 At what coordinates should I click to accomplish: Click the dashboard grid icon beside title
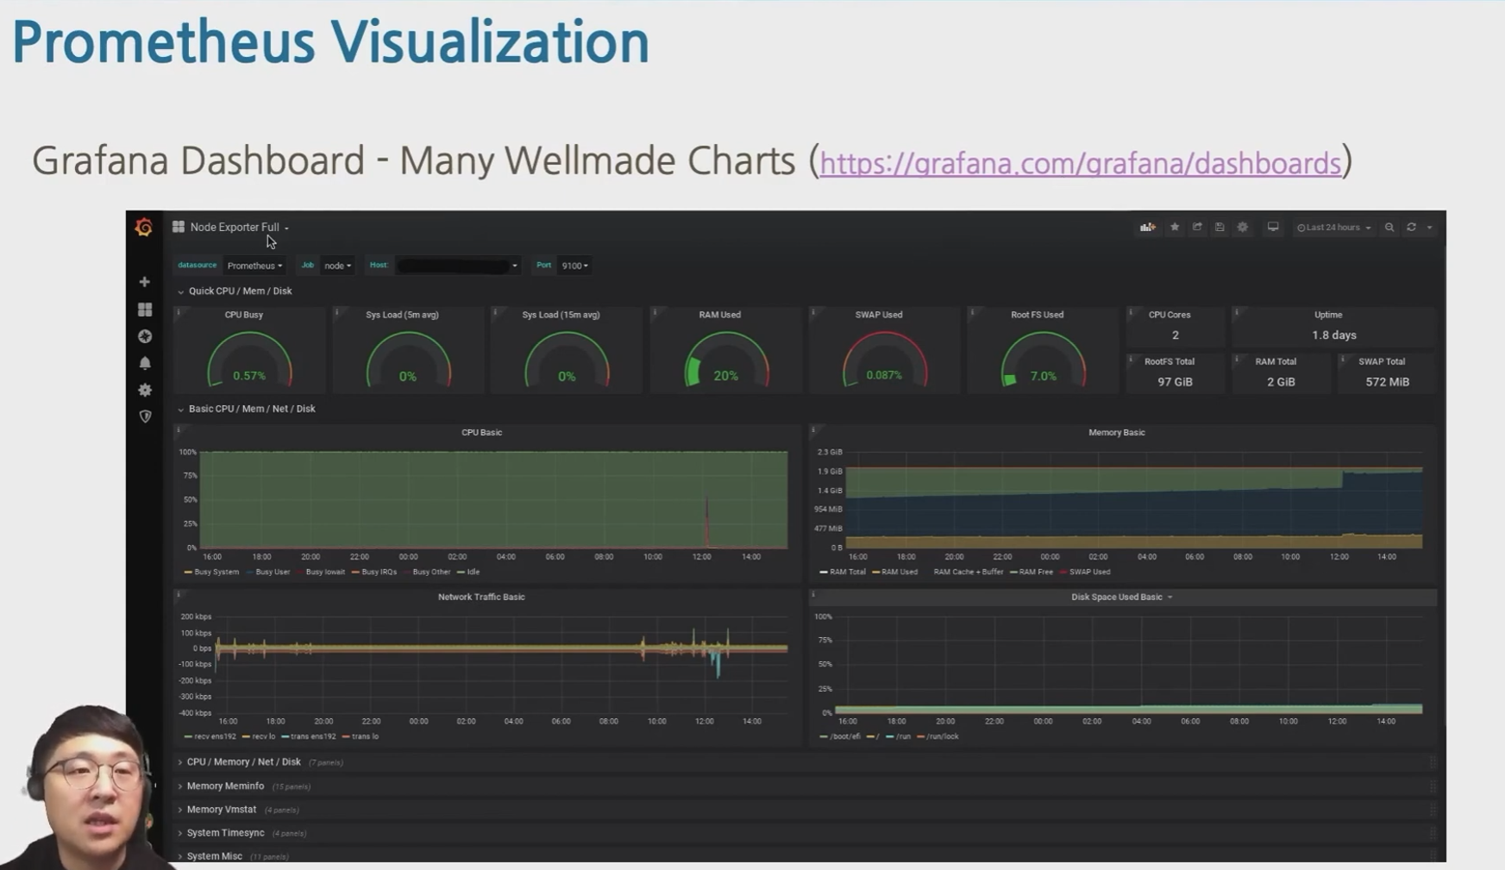click(x=179, y=227)
